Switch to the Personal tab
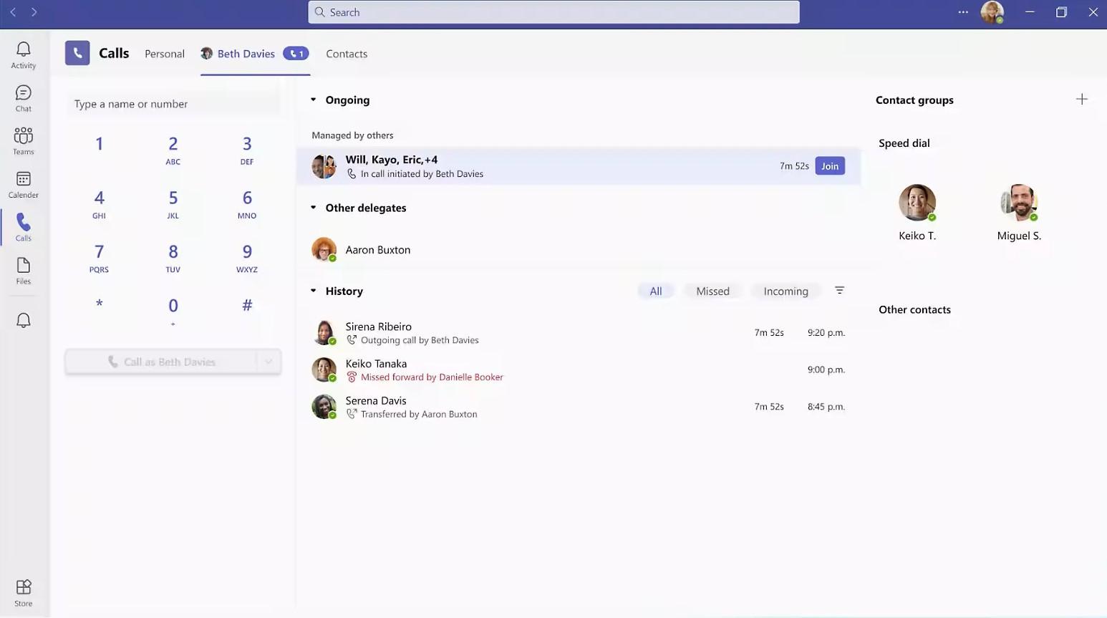Screen dimensions: 1107x618 click(x=164, y=53)
